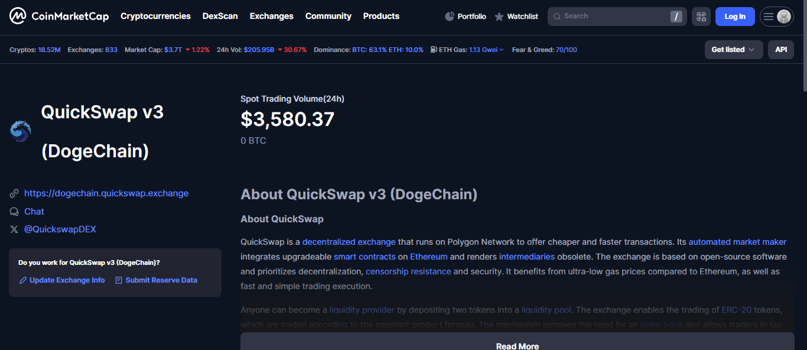
Task: Open the Ethereum link in description
Action: pos(429,257)
